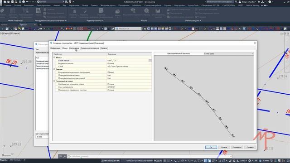Open the Vehicle Tracking ribbon tab
This screenshot has height=163, width=290.
(x=252, y=5)
